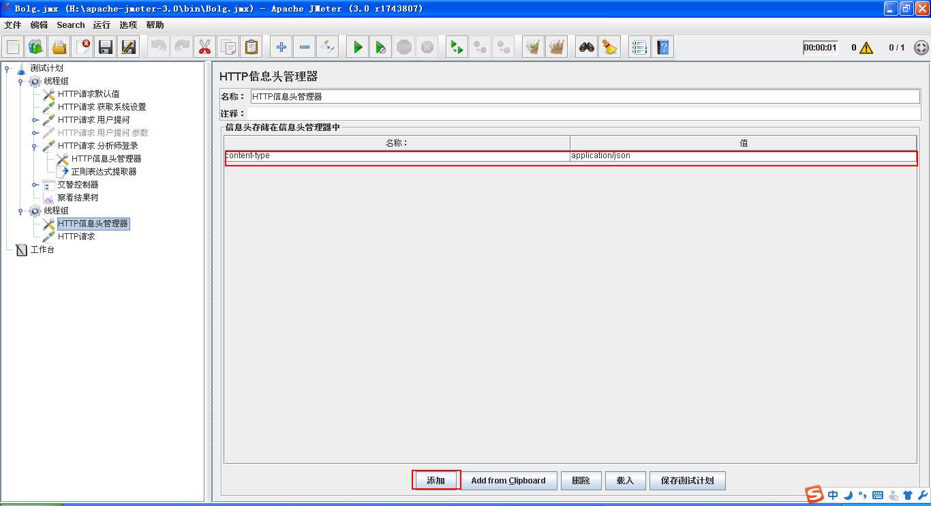The height and width of the screenshot is (506, 931).
Task: Click the Shutdown test X icon
Action: click(427, 47)
